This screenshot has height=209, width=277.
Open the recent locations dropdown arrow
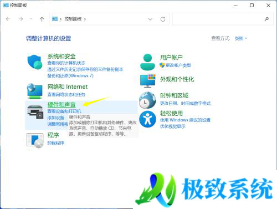click(31, 19)
